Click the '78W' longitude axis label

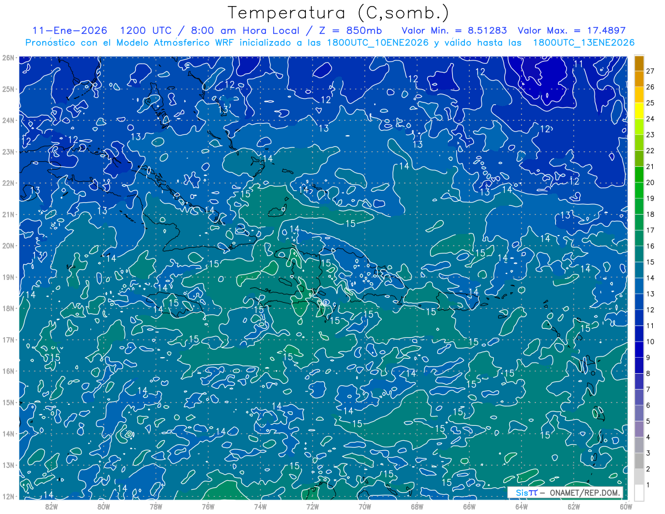coord(156,506)
